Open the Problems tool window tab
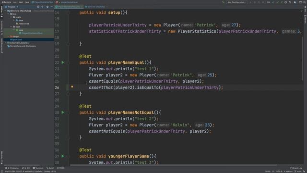Viewport: 307px width, 173px height. (12, 168)
